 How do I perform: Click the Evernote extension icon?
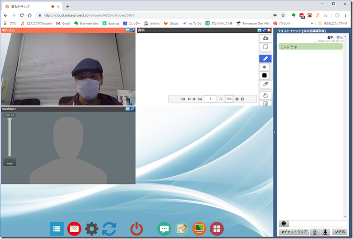point(293,15)
